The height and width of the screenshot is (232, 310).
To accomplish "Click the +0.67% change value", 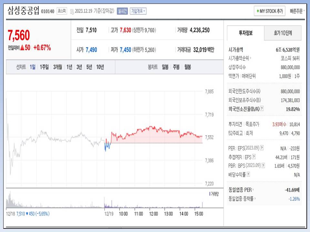I will 42,48.
